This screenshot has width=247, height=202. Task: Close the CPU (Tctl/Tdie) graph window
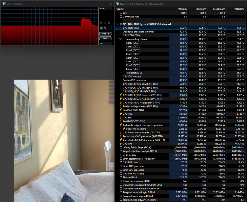click(111, 4)
